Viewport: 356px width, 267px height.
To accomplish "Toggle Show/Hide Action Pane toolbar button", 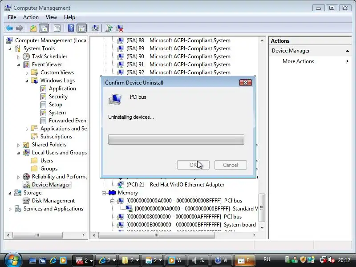I will (x=82, y=28).
